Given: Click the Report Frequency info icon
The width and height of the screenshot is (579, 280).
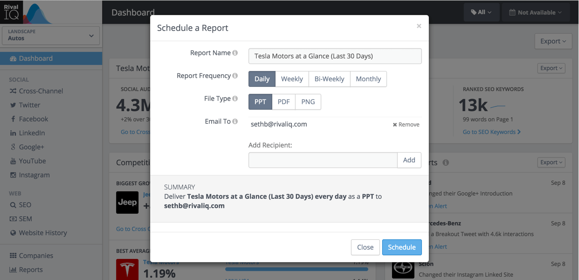Looking at the screenshot, I should coord(235,76).
